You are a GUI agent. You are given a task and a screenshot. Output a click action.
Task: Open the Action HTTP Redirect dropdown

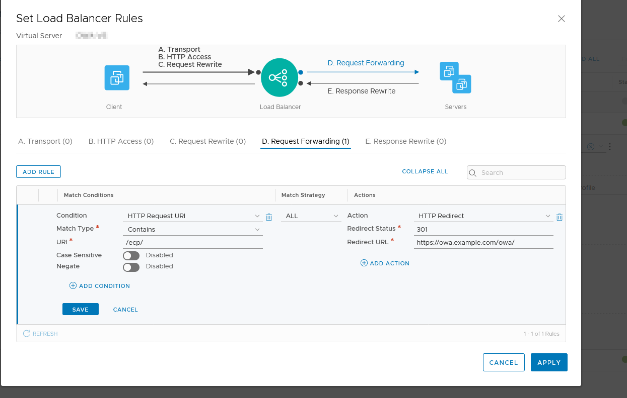click(x=483, y=216)
